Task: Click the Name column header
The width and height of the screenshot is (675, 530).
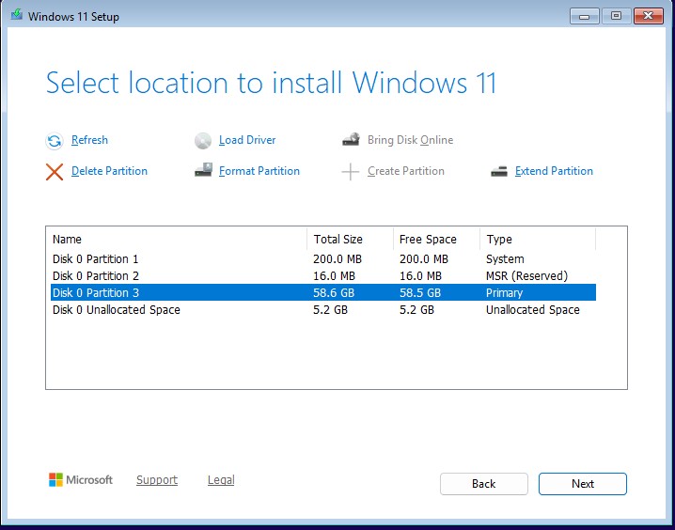Action: (177, 240)
